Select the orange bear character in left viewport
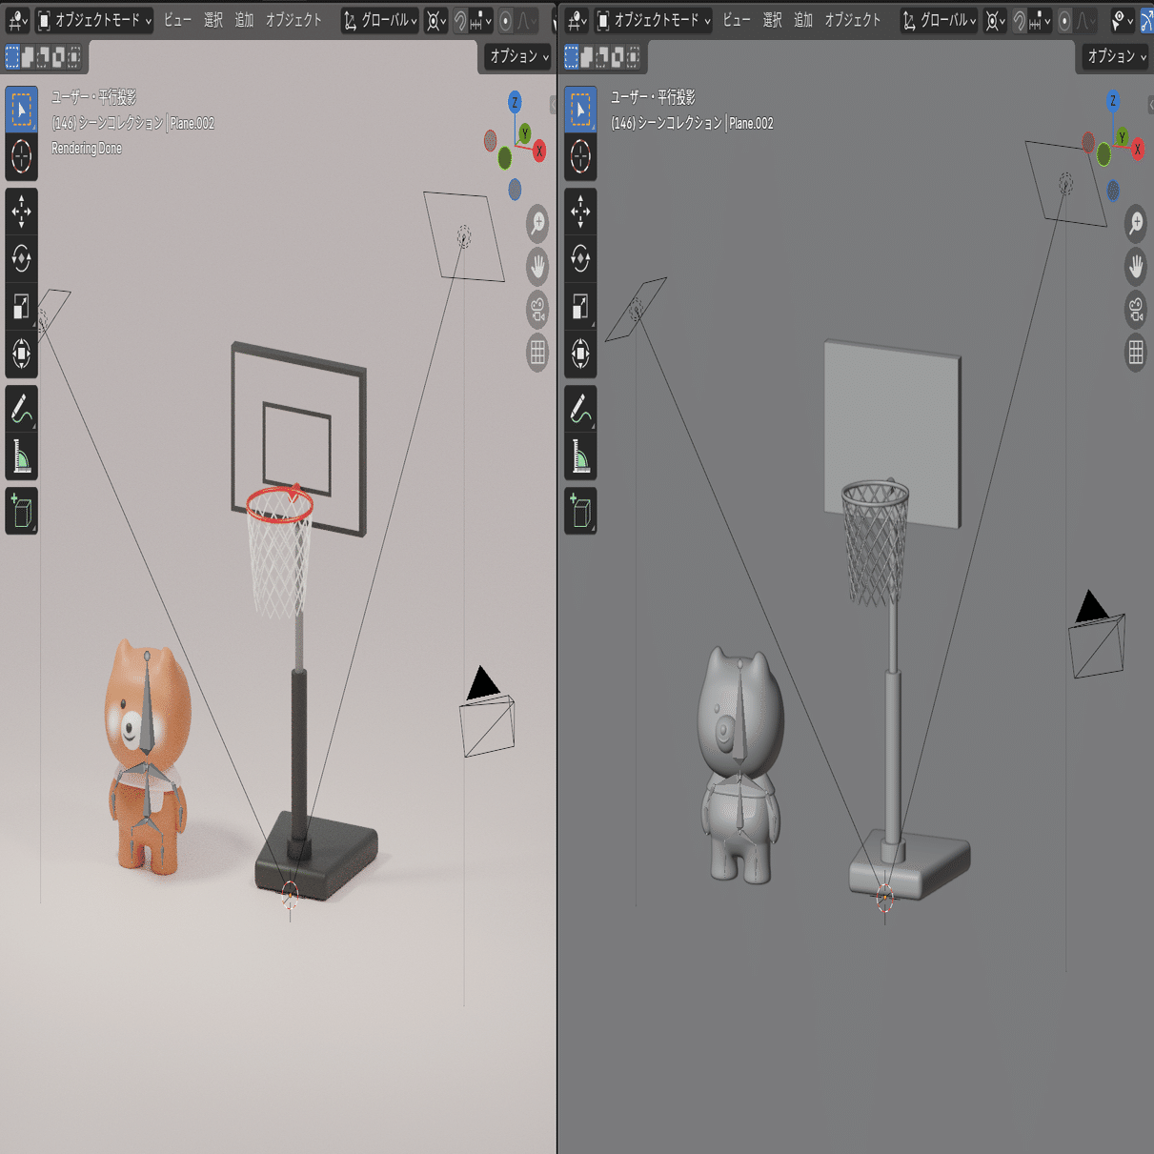Viewport: 1154px width, 1154px height. tap(148, 759)
